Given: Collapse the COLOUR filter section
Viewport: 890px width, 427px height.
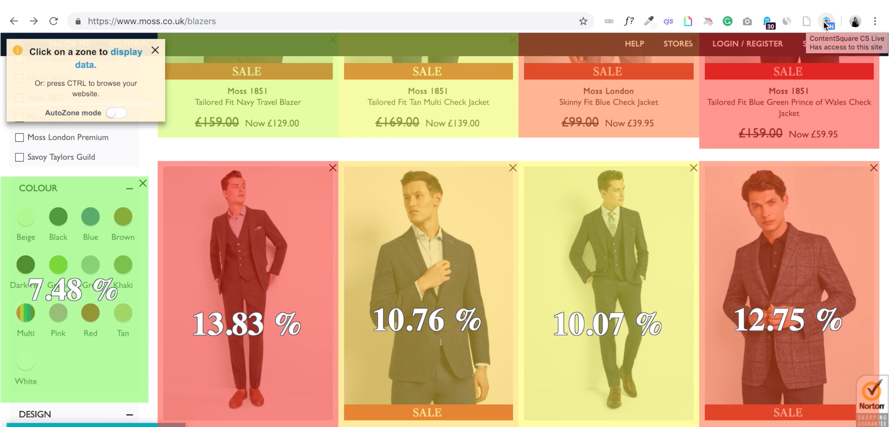Looking at the screenshot, I should click(x=129, y=189).
